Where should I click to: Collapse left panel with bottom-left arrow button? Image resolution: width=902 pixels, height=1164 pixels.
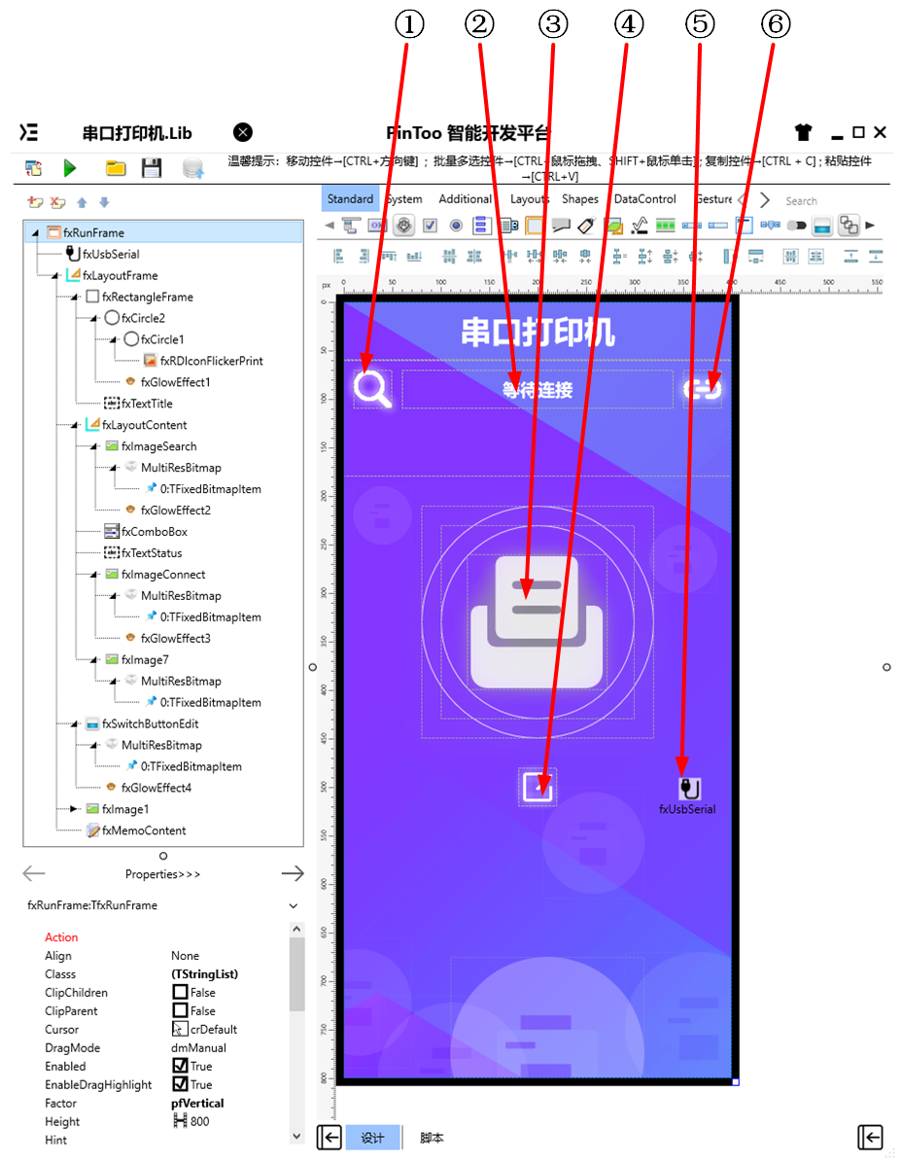point(329,1138)
